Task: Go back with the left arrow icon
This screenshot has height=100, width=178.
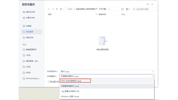Action: 49,9
